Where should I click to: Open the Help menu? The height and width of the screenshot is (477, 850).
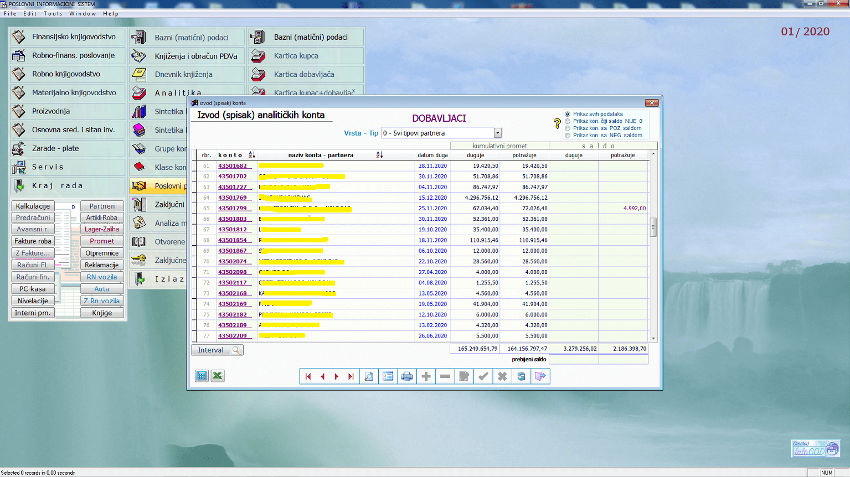(x=111, y=14)
